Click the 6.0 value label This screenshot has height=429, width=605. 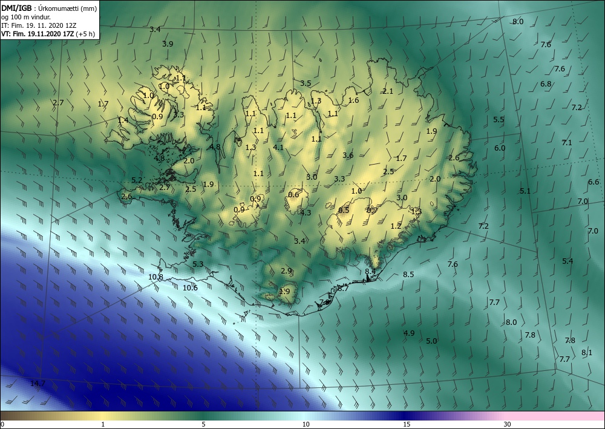(500, 148)
